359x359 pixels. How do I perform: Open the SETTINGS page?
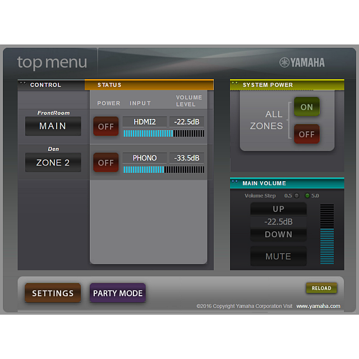pos(53,293)
